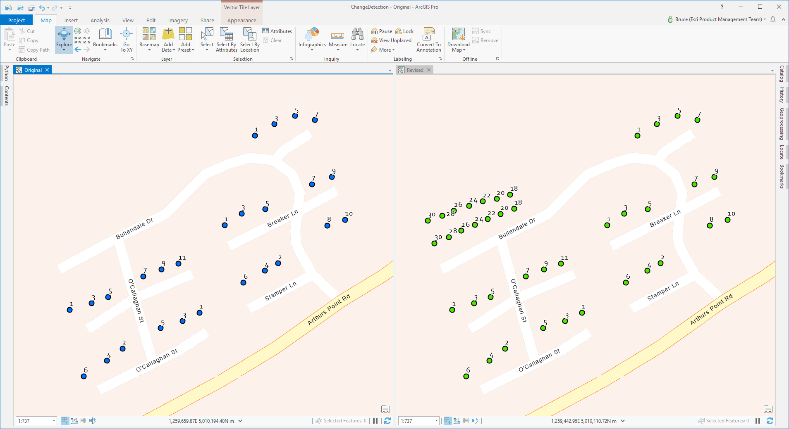Open the Basemap gallery dropdown
This screenshot has width=789, height=429.
[x=149, y=39]
